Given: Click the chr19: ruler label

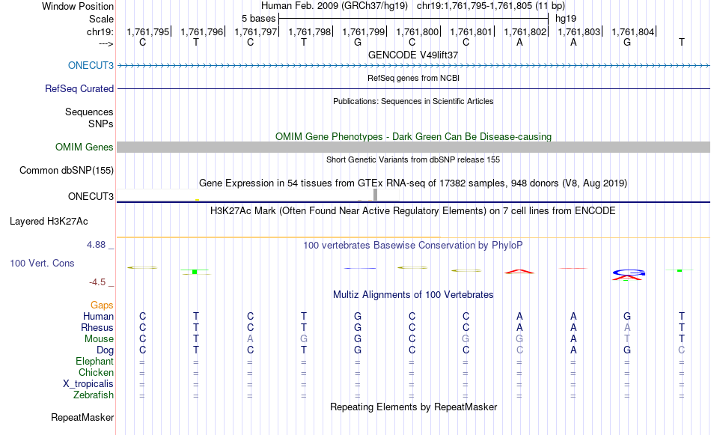Looking at the screenshot, I should [100, 31].
